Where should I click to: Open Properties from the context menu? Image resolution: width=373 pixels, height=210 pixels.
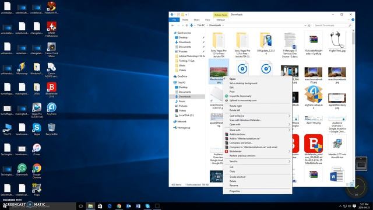258,191
